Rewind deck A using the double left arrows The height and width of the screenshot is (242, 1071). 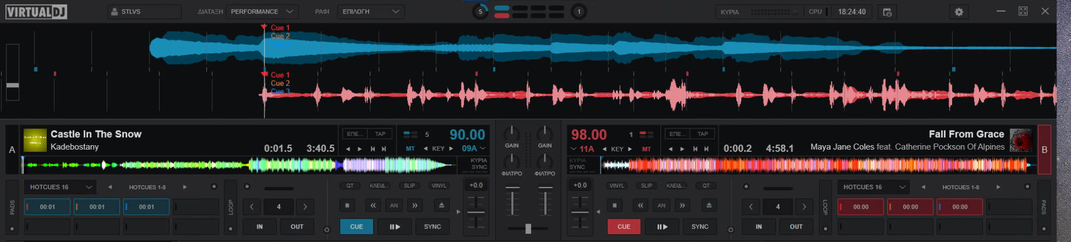(x=373, y=205)
